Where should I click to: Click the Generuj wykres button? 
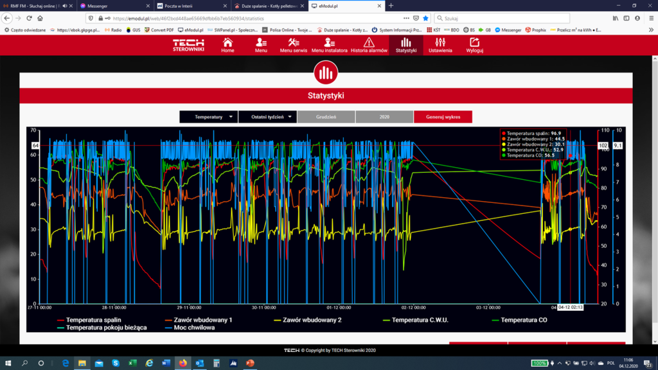tap(443, 117)
